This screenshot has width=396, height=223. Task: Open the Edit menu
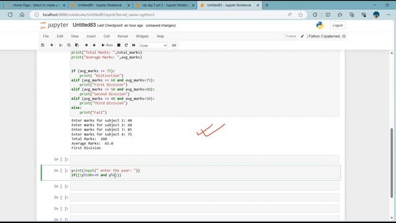point(60,36)
